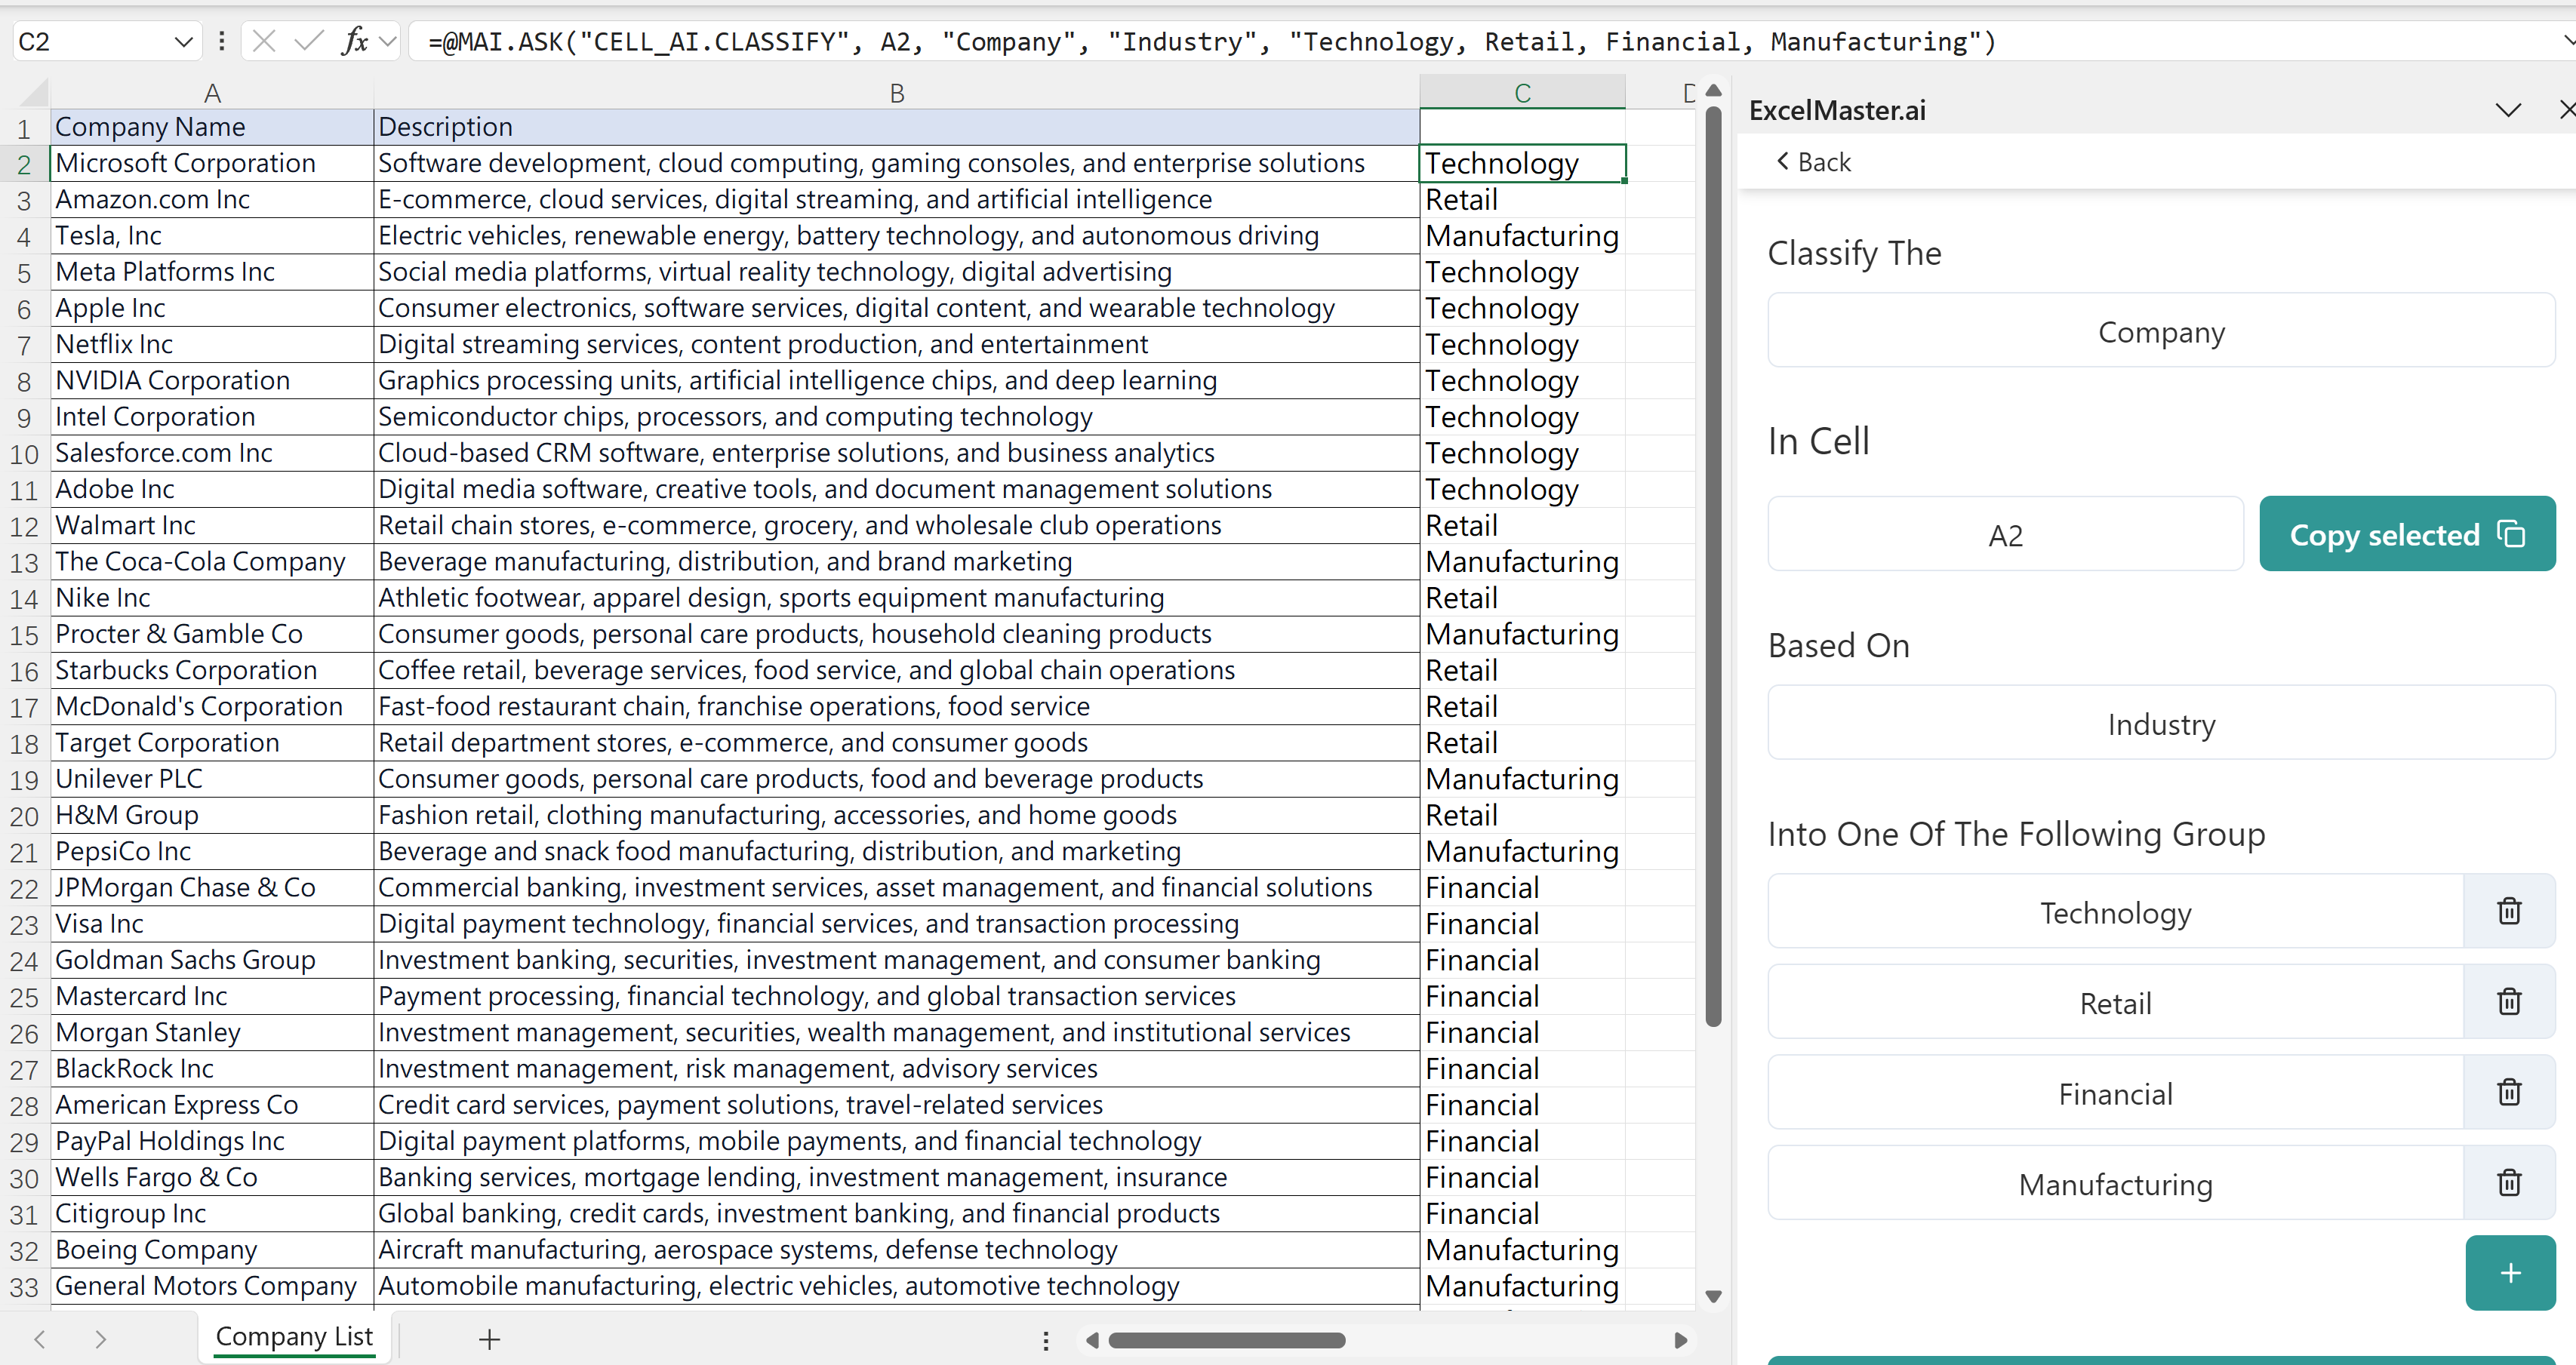Select cell C2 with Technology

(x=1522, y=163)
